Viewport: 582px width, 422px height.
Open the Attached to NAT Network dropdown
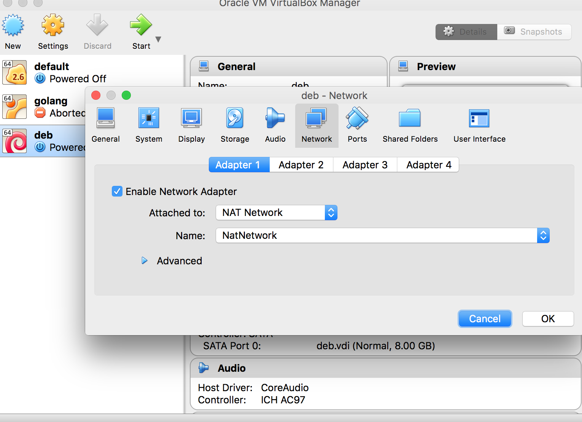277,213
